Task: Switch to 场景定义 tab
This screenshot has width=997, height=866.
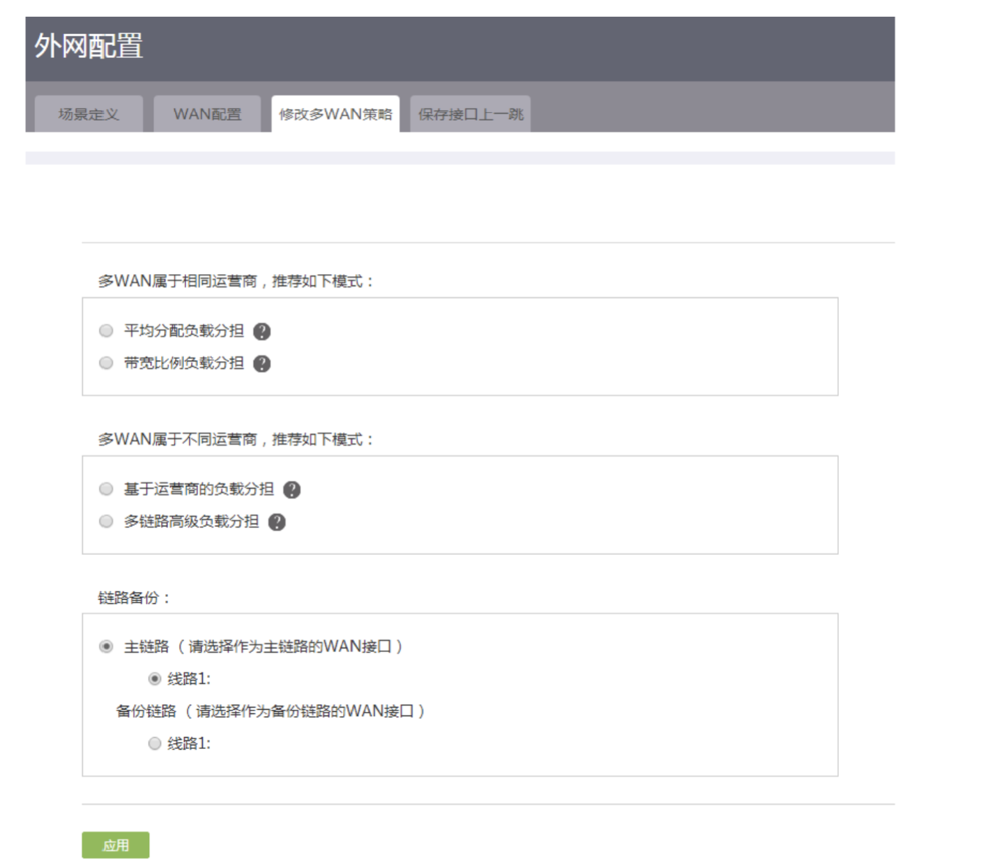Action: coord(89,114)
